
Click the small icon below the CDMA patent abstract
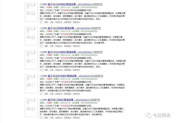(41, 70)
